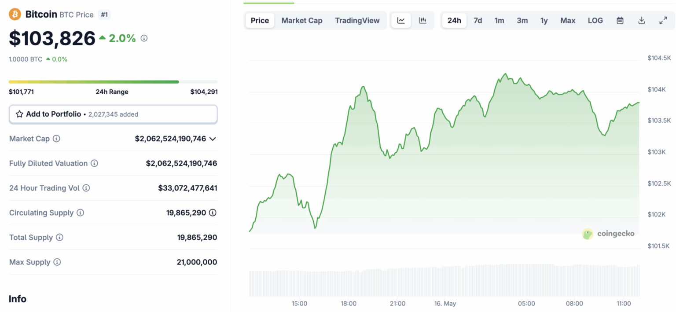Download the chart data

coord(641,20)
